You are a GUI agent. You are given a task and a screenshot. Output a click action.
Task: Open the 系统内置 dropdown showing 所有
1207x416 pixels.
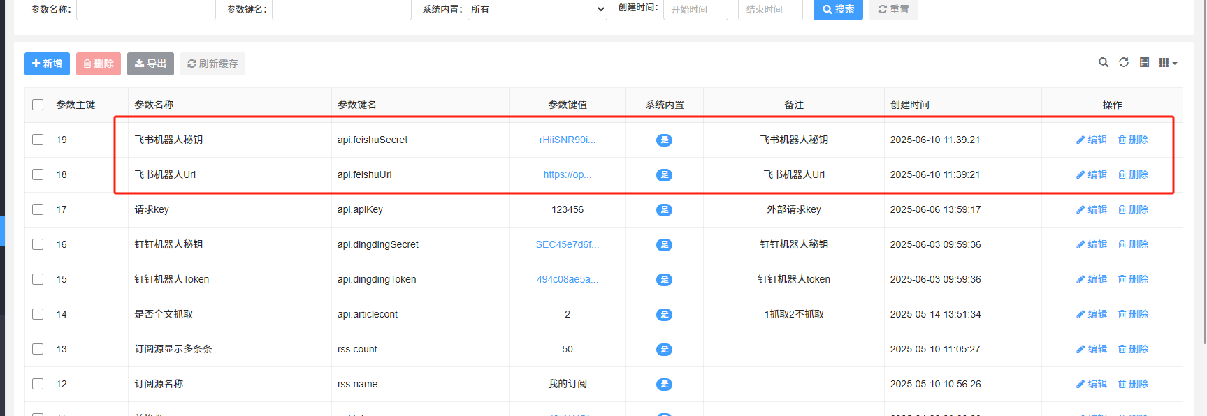[x=537, y=9]
